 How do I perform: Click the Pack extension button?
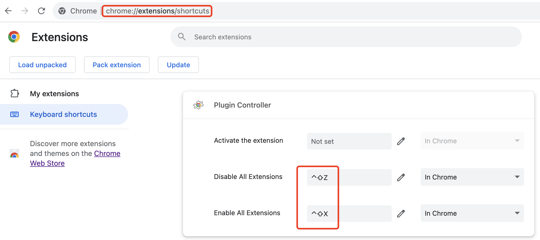(117, 65)
